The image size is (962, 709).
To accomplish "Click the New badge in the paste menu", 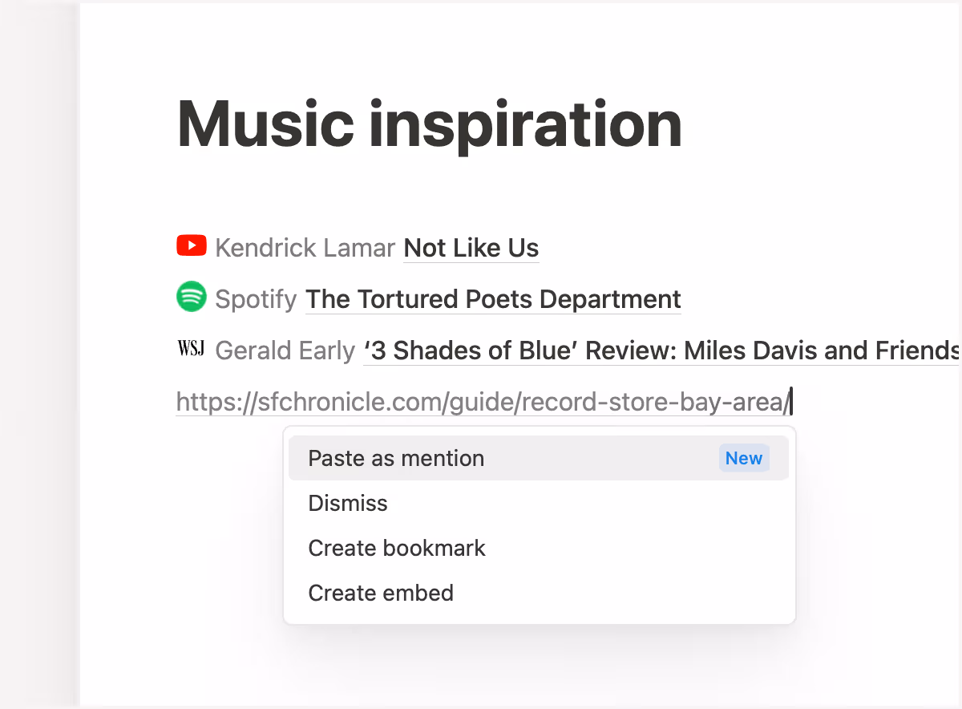I will [x=744, y=458].
